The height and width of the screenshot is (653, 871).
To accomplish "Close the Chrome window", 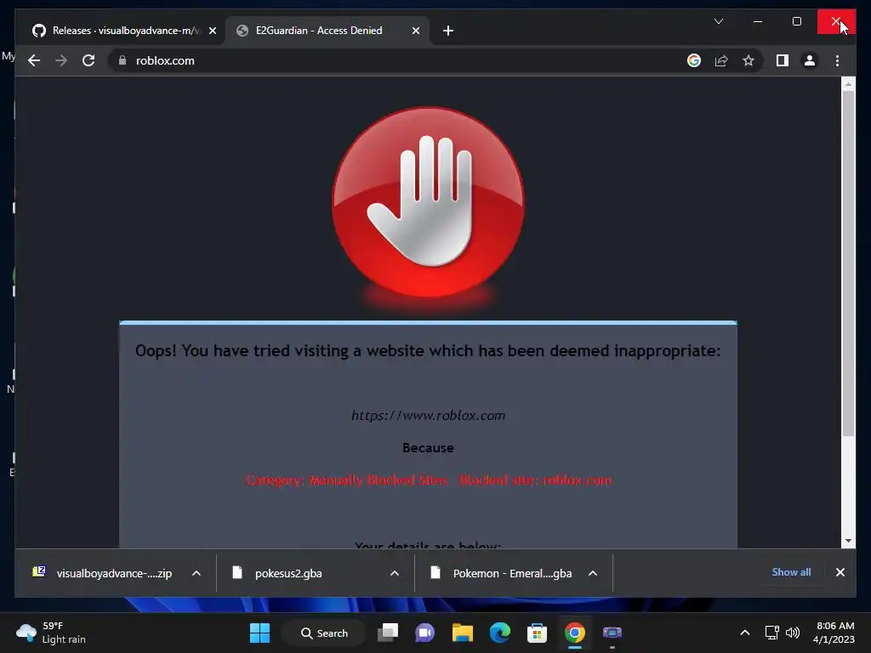I will click(x=836, y=21).
